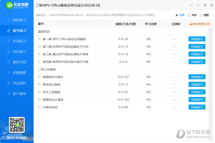Start practice for 第四篇 使用WPS轻松制作演示文稿
Viewport: 215px width, 143px height.
[x=197, y=62]
